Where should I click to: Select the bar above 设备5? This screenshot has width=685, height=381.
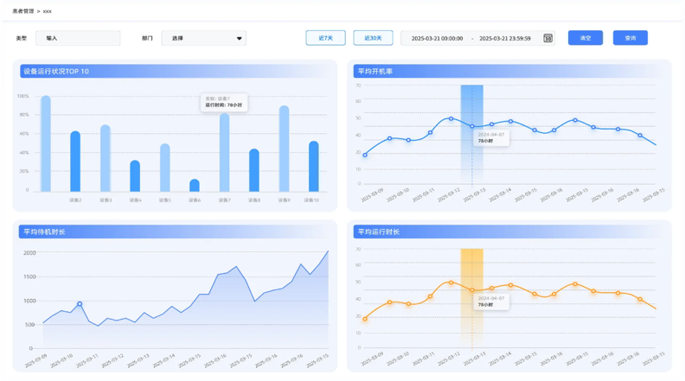coord(164,168)
